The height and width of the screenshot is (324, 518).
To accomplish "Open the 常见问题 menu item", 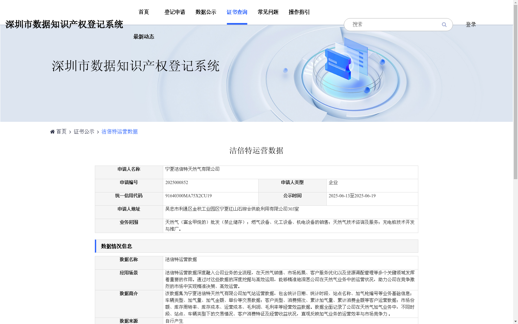I will click(x=268, y=12).
